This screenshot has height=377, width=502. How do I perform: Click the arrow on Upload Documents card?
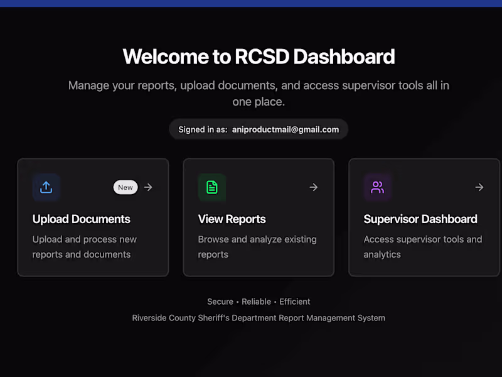[x=148, y=187]
